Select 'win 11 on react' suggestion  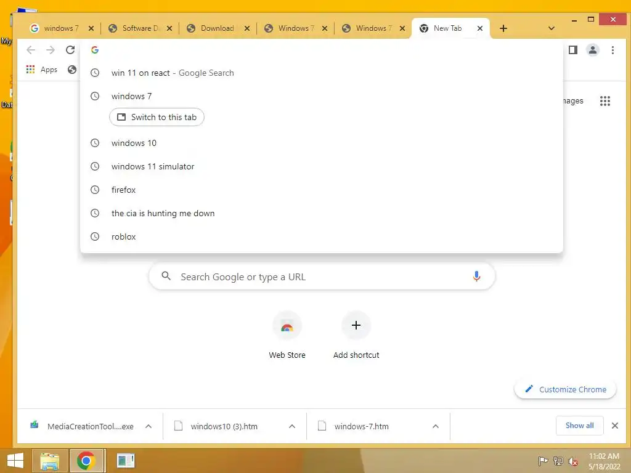tap(322, 73)
